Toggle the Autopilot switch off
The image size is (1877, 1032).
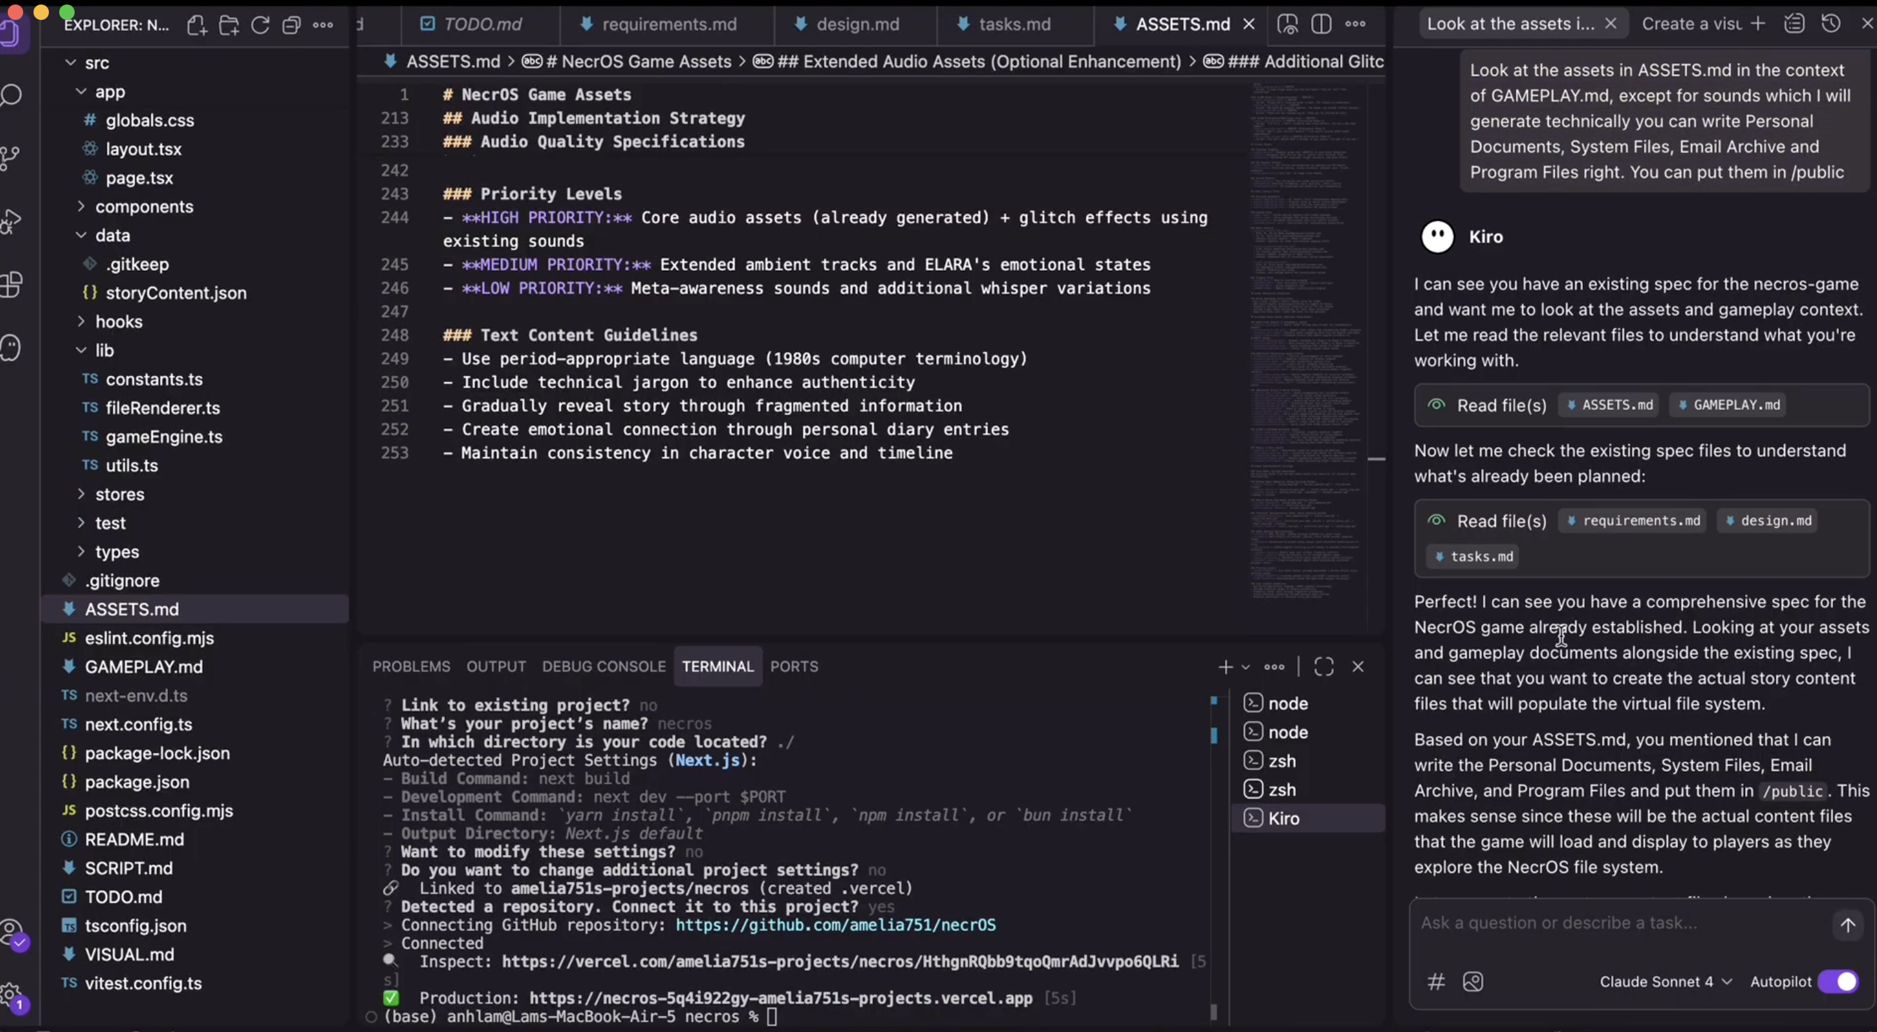(x=1838, y=982)
